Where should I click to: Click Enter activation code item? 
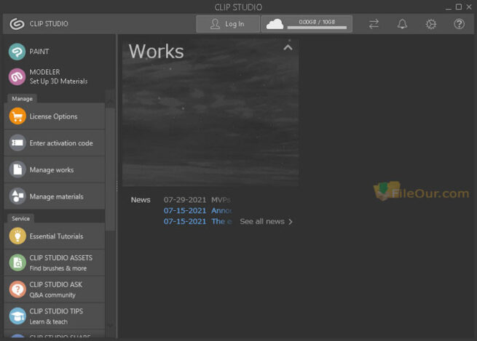(55, 143)
